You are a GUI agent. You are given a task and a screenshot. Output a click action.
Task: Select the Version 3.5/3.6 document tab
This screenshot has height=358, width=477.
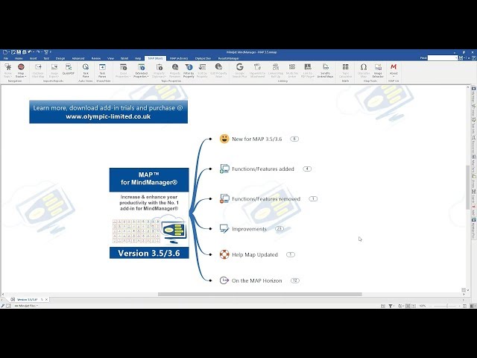(x=27, y=300)
